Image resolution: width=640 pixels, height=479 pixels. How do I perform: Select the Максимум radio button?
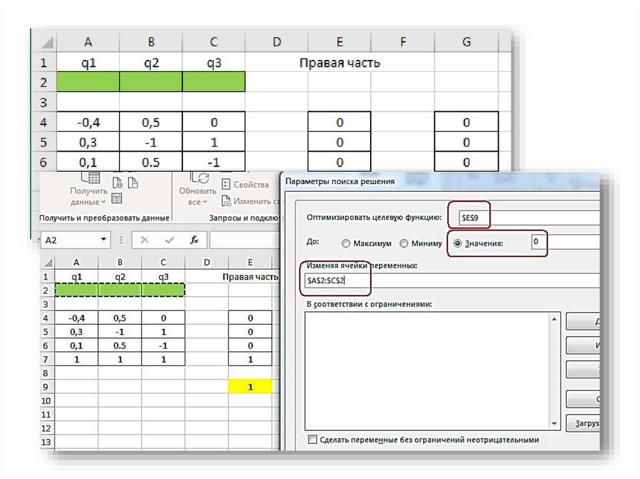click(346, 244)
